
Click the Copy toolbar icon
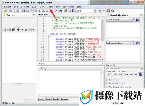click(x=36, y=11)
